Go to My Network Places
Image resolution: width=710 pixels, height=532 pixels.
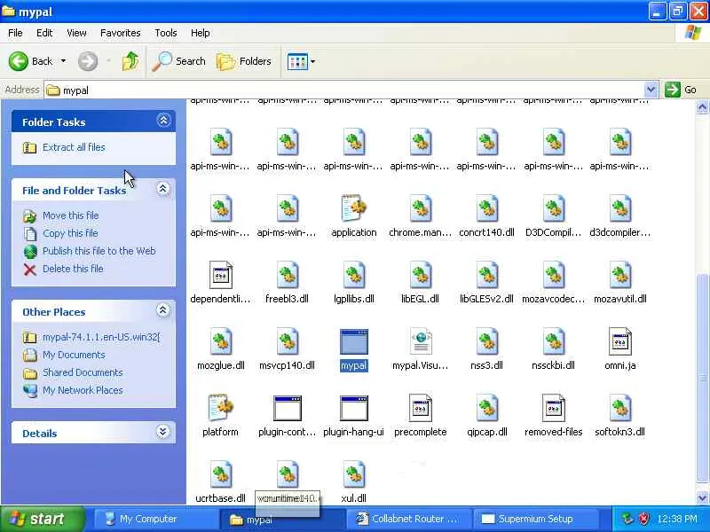(x=83, y=390)
